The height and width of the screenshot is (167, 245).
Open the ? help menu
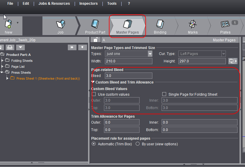(129, 4)
